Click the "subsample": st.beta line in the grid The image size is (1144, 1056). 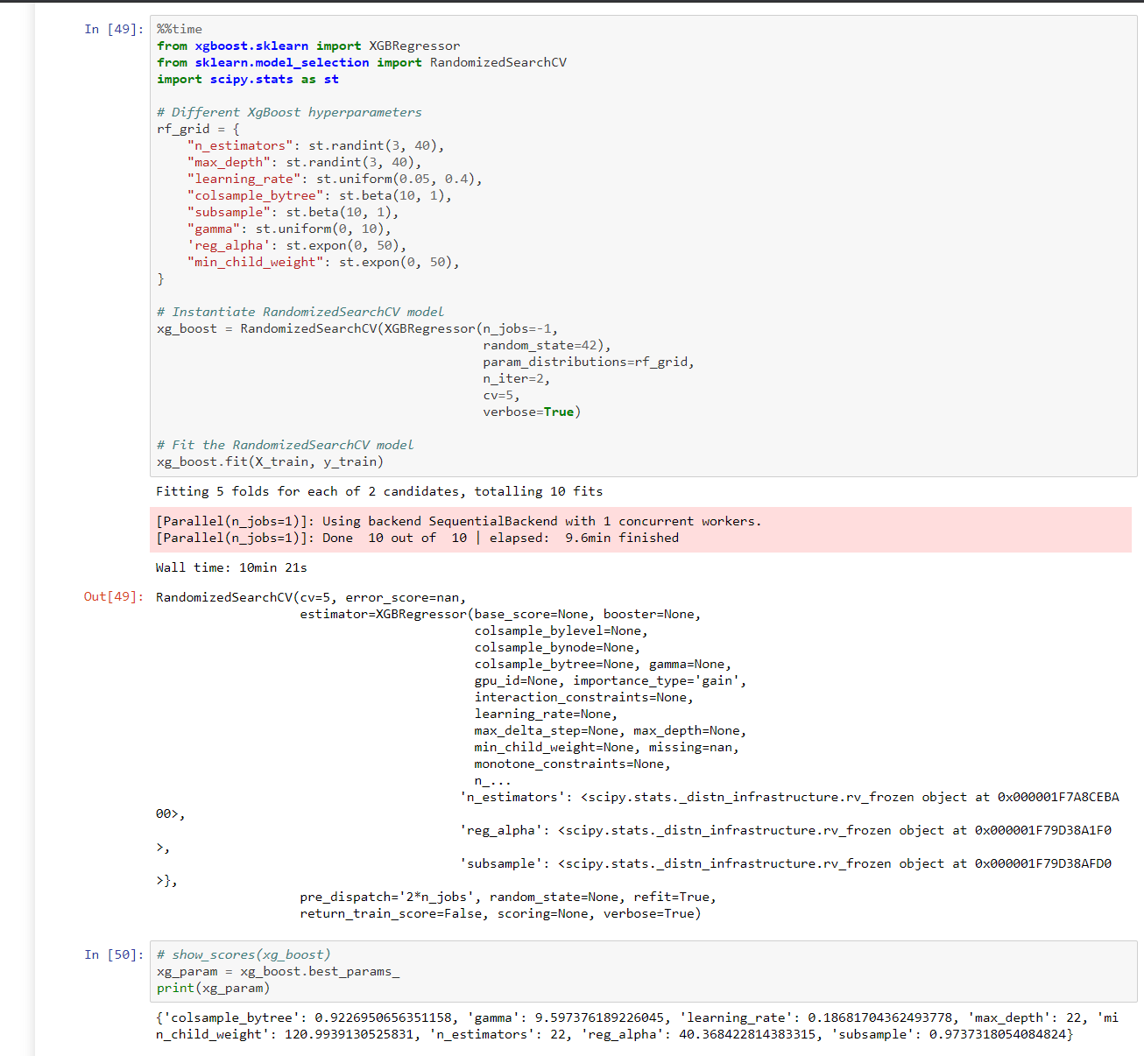(x=293, y=212)
